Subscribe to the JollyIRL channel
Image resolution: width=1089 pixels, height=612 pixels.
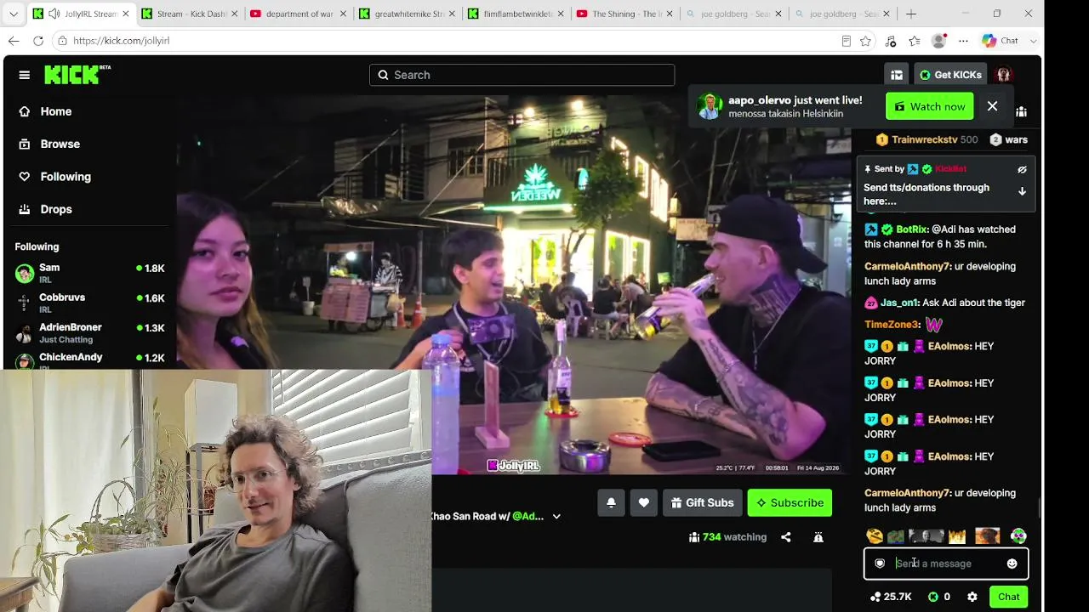click(790, 503)
